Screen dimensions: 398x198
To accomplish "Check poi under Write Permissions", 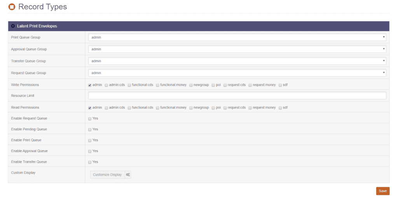I will pos(213,85).
